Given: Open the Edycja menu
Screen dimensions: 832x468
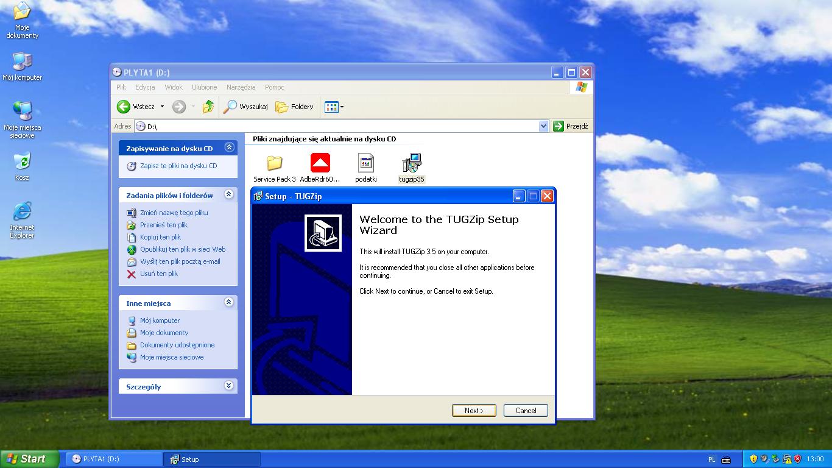Looking at the screenshot, I should (145, 87).
